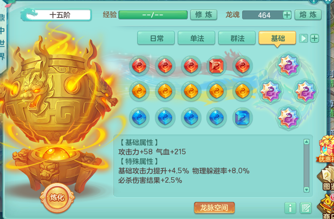
Task: Click the square blue gem in bottom row
Action: [x=242, y=117]
